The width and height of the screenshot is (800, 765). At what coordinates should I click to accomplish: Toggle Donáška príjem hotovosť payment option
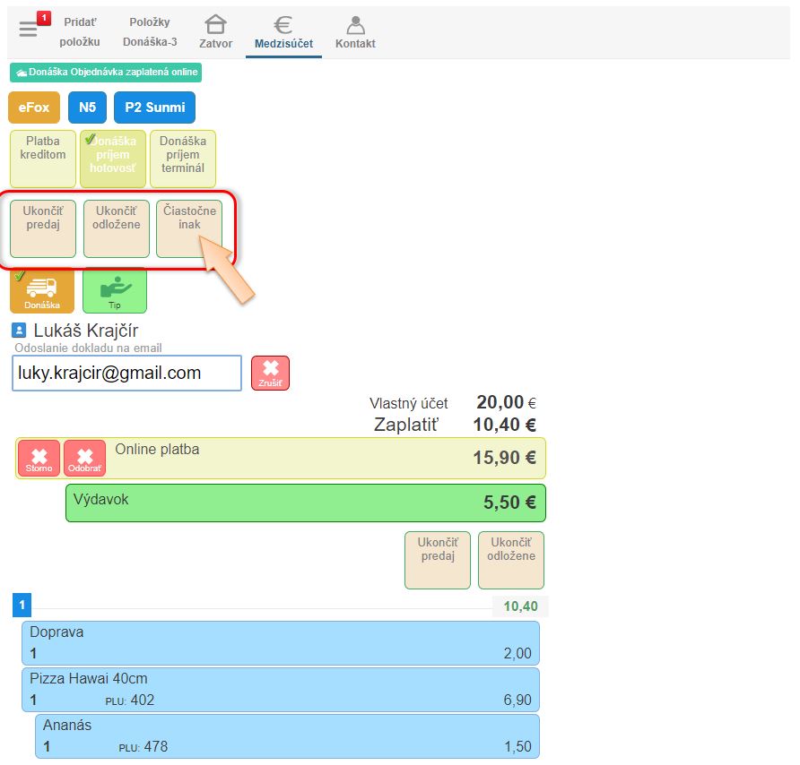point(114,159)
